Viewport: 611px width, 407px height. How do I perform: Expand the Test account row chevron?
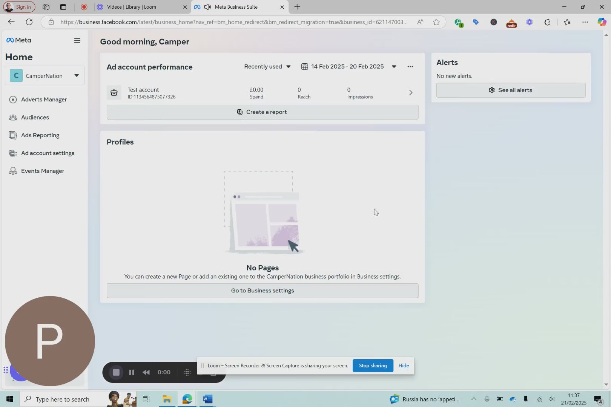tap(411, 93)
